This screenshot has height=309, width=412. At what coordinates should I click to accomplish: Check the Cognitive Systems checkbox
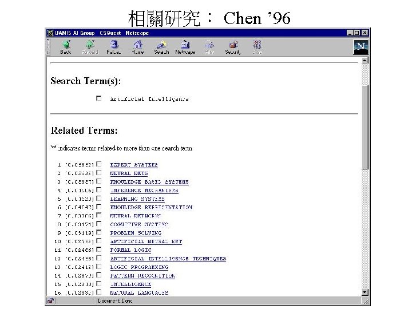click(99, 224)
